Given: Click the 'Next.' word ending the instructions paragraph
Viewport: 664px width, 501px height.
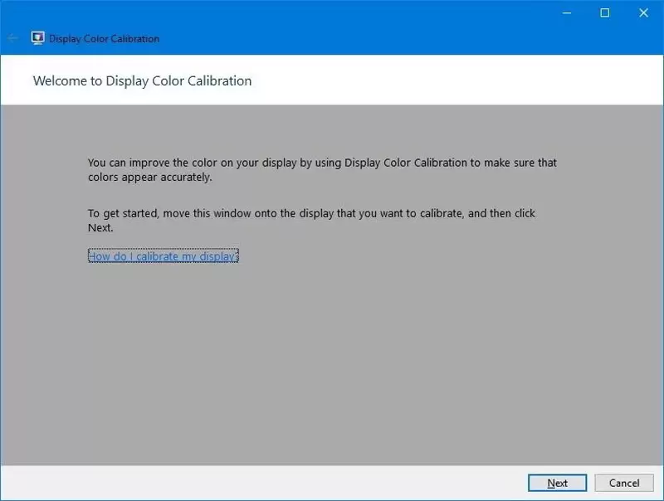Looking at the screenshot, I should pos(100,227).
